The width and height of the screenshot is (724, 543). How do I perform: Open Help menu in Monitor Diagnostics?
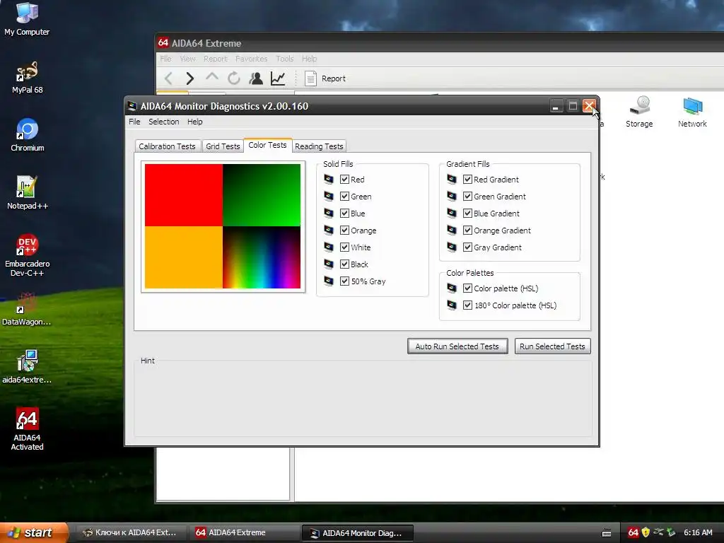pos(195,122)
